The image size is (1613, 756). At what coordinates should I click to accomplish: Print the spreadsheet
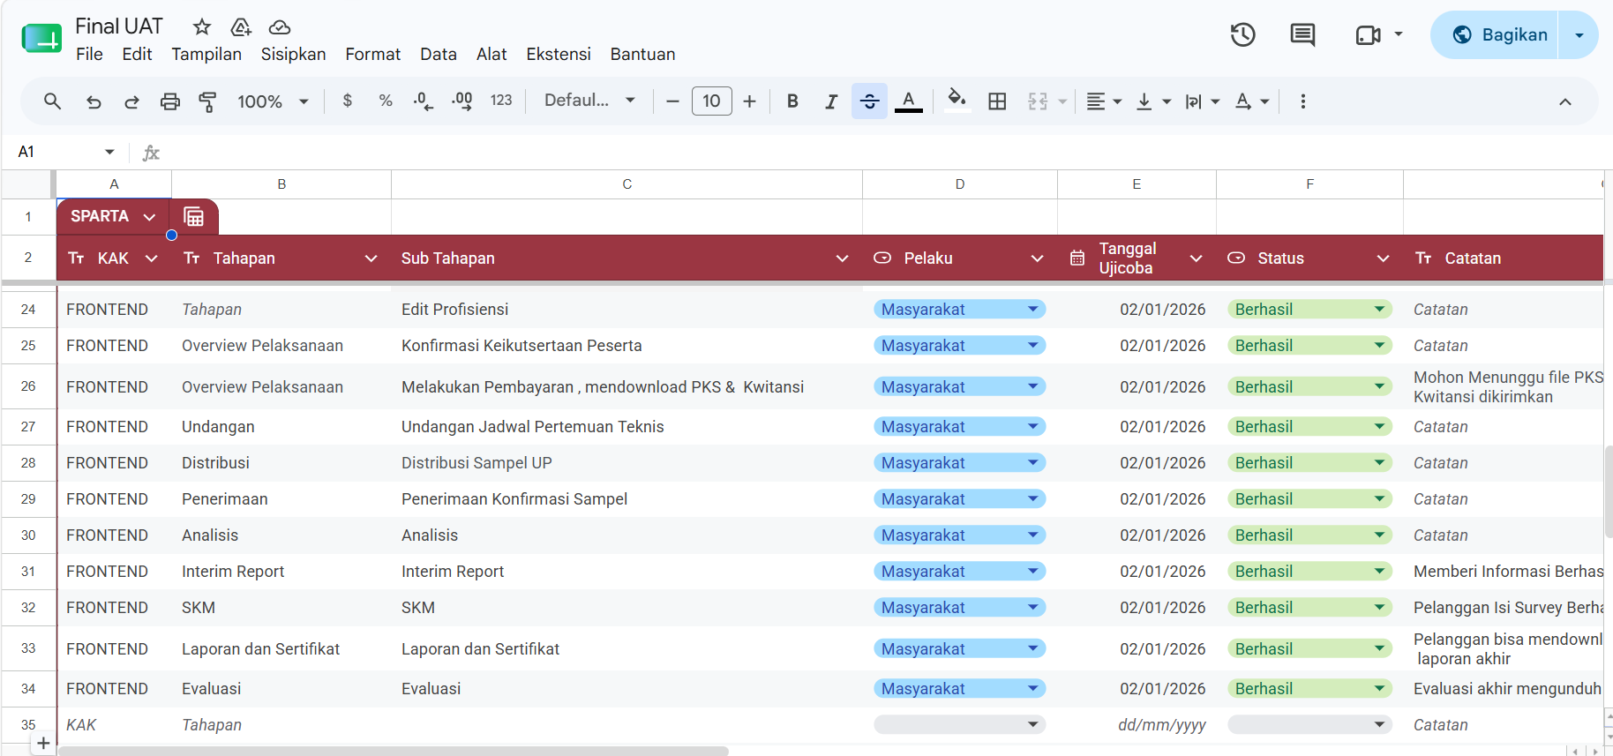click(x=170, y=101)
